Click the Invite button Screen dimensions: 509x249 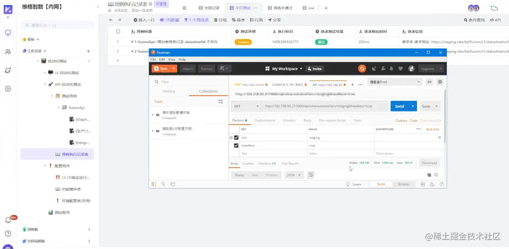coord(315,69)
